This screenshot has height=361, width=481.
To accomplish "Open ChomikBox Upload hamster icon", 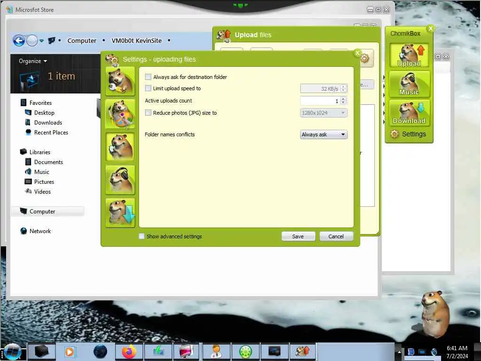I will [x=409, y=55].
